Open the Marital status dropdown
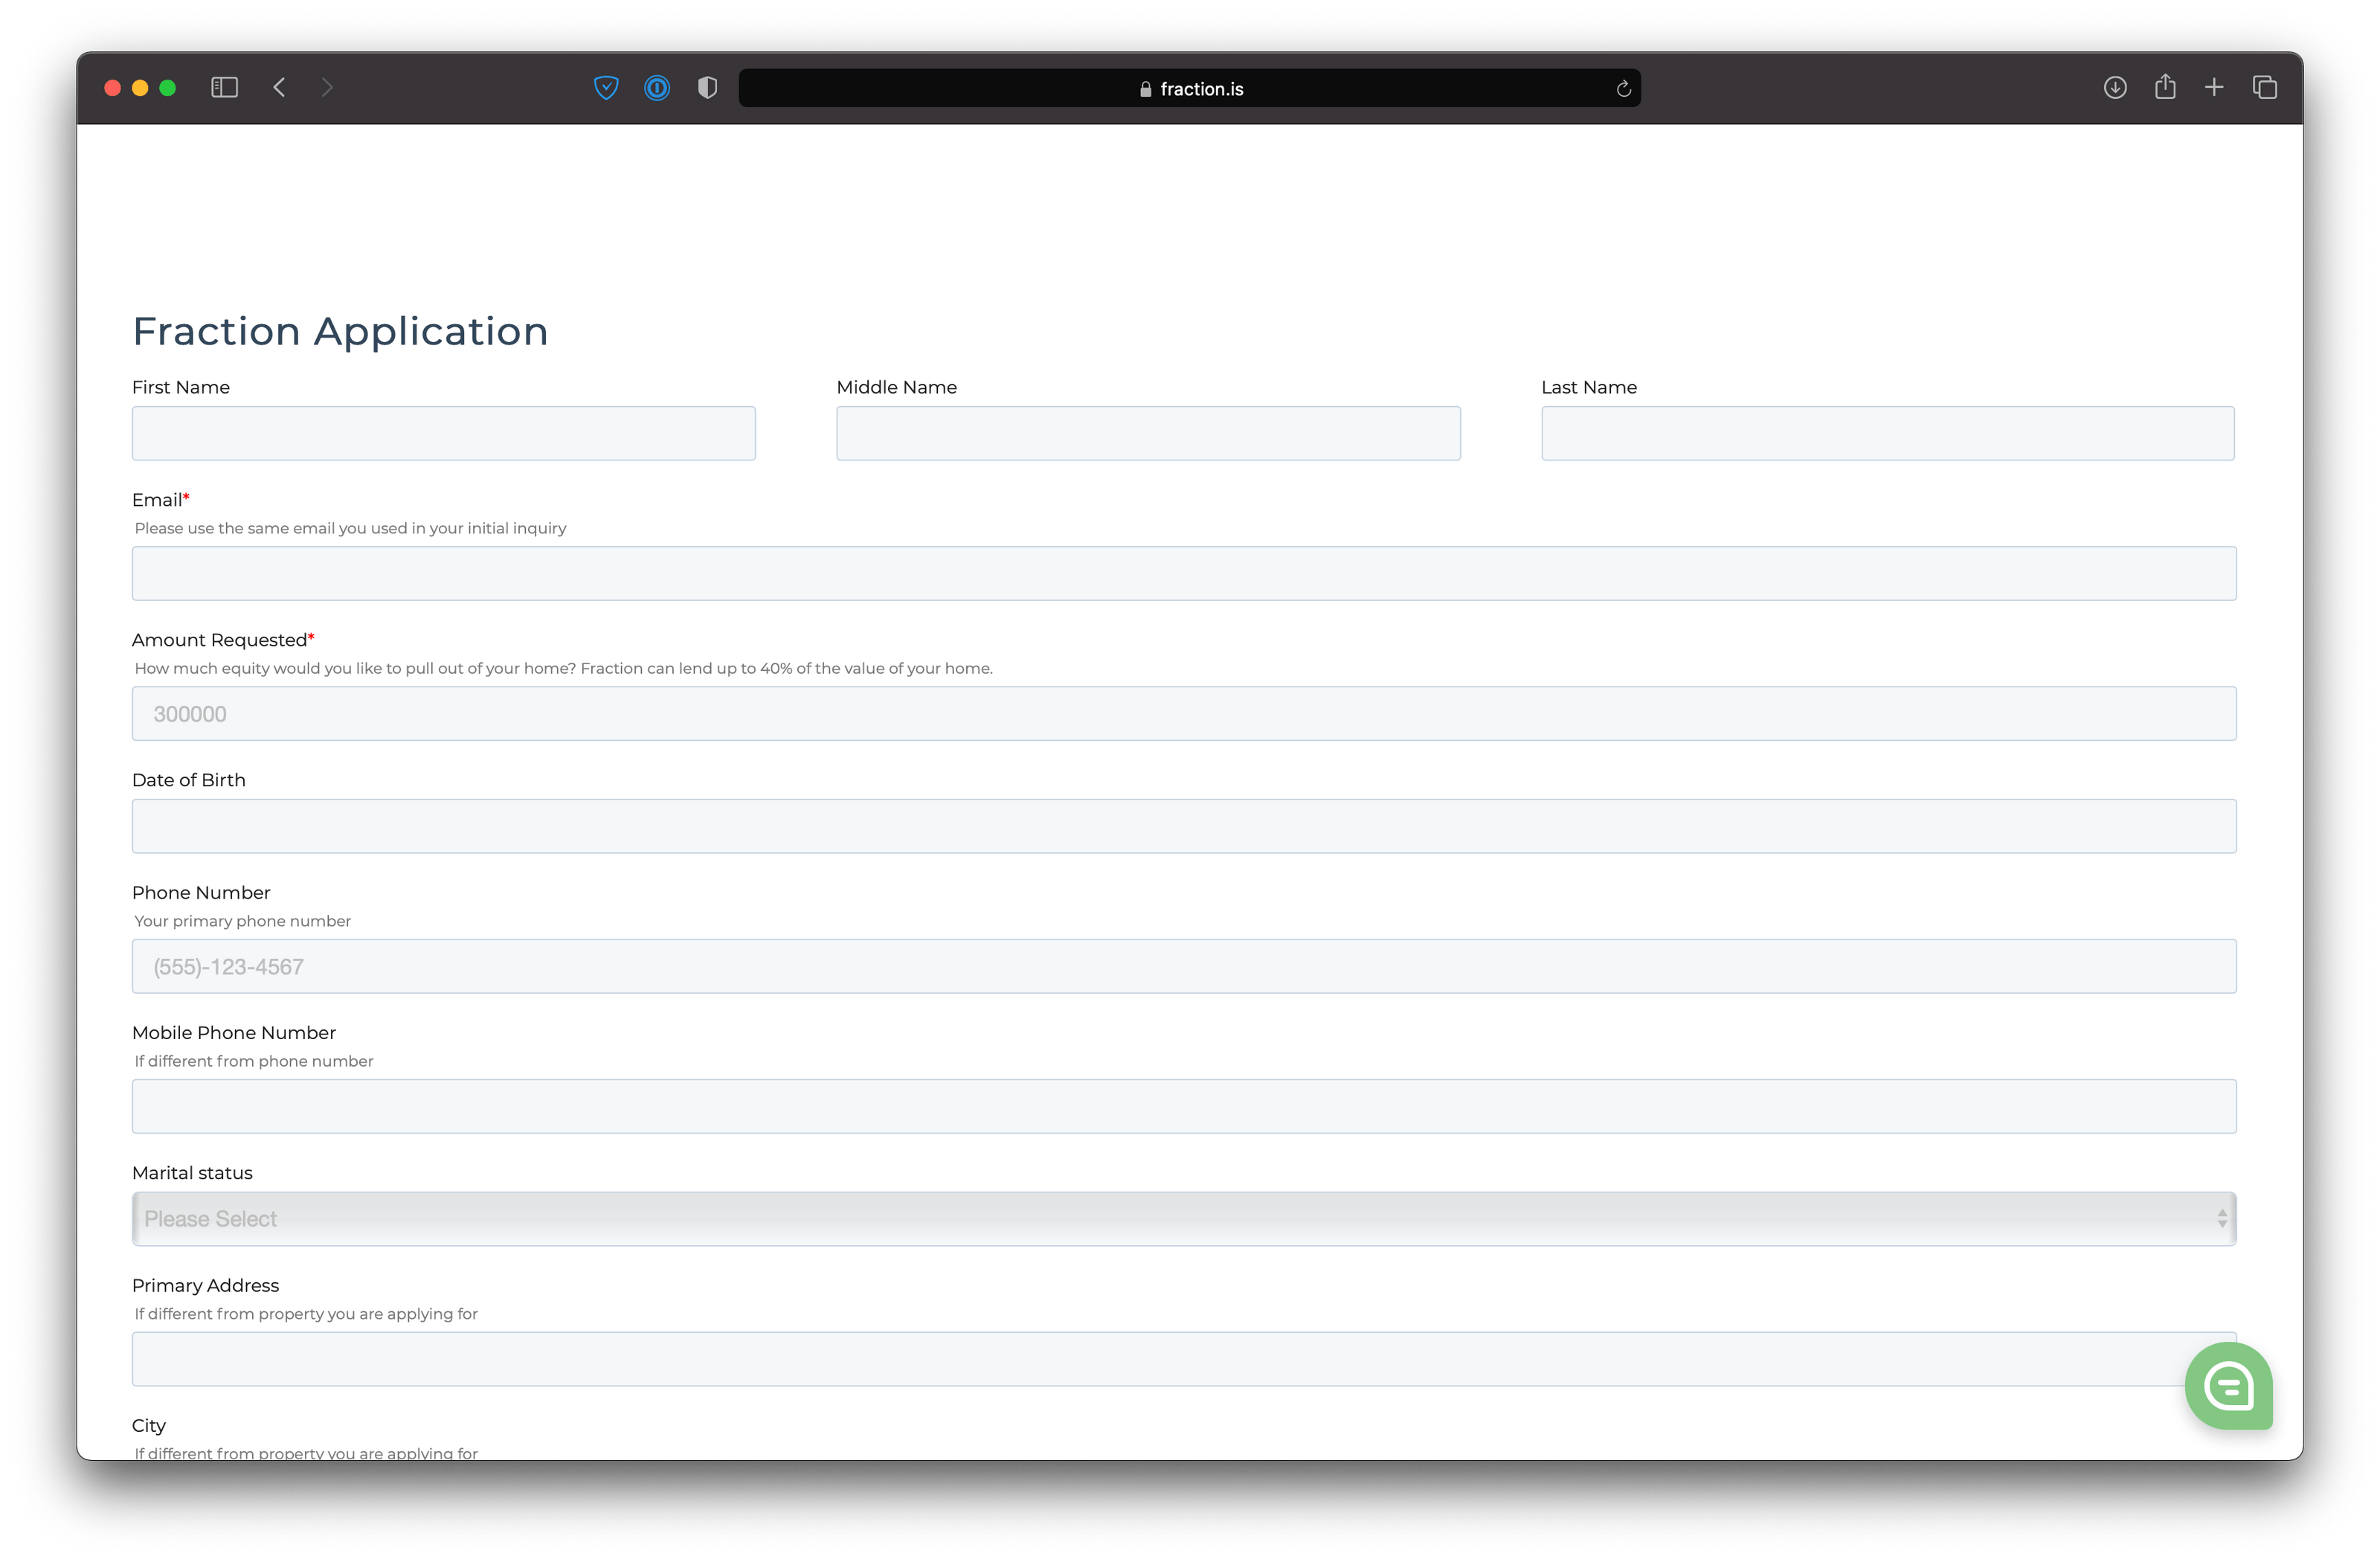2380x1562 pixels. click(x=1184, y=1219)
